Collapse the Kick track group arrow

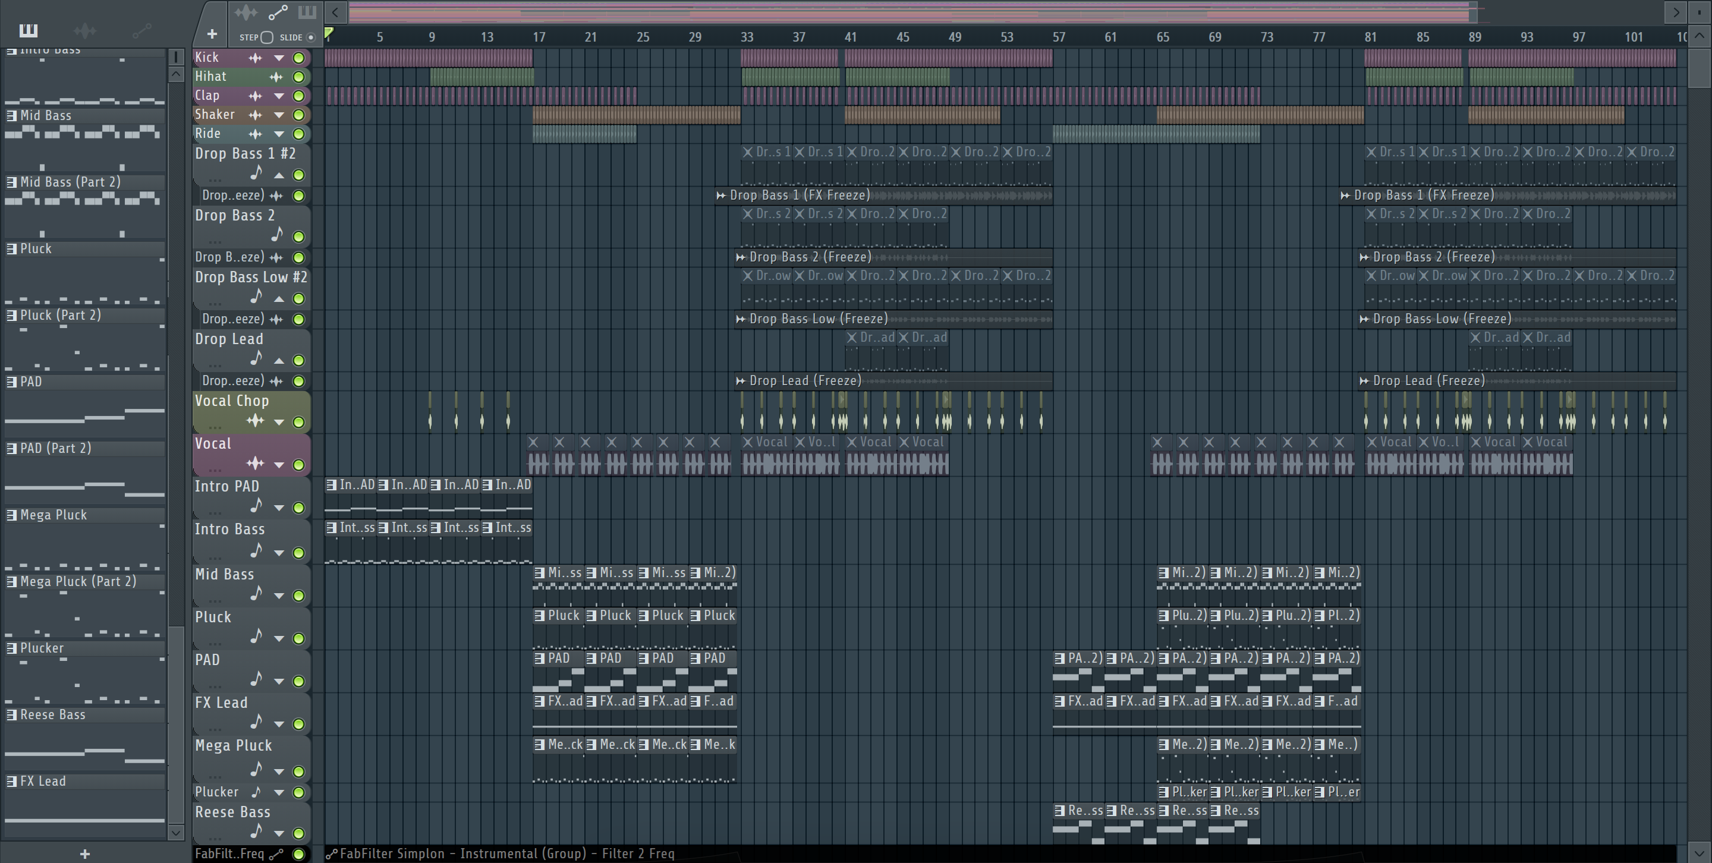[x=279, y=58]
